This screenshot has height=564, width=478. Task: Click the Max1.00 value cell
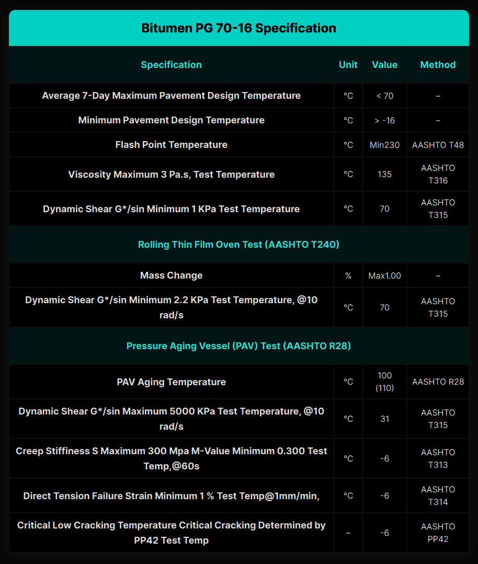click(384, 275)
